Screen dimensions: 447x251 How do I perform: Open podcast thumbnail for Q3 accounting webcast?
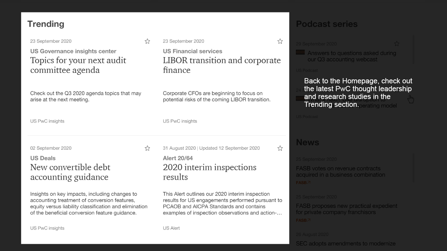pos(300,52)
